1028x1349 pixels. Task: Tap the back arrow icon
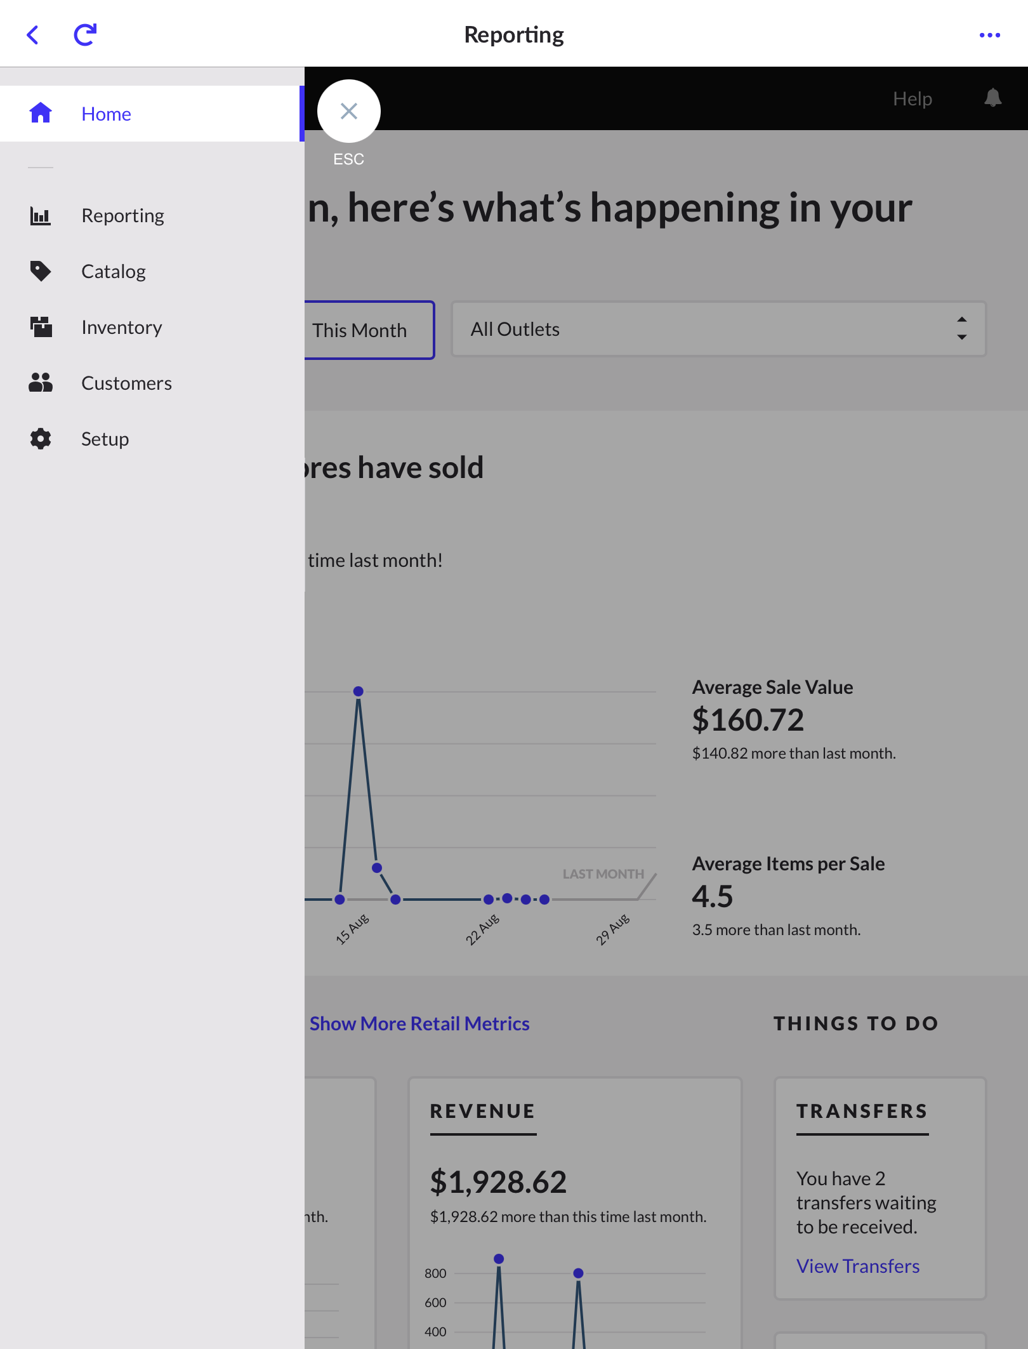pyautogui.click(x=33, y=35)
